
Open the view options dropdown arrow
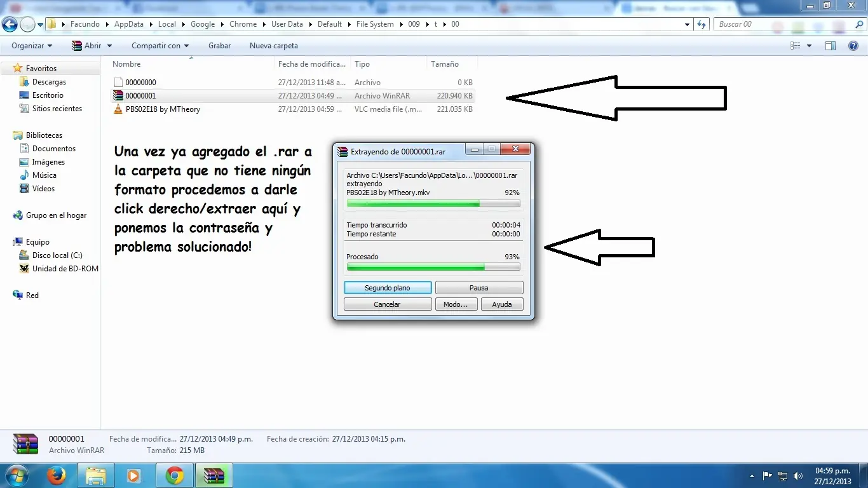809,46
